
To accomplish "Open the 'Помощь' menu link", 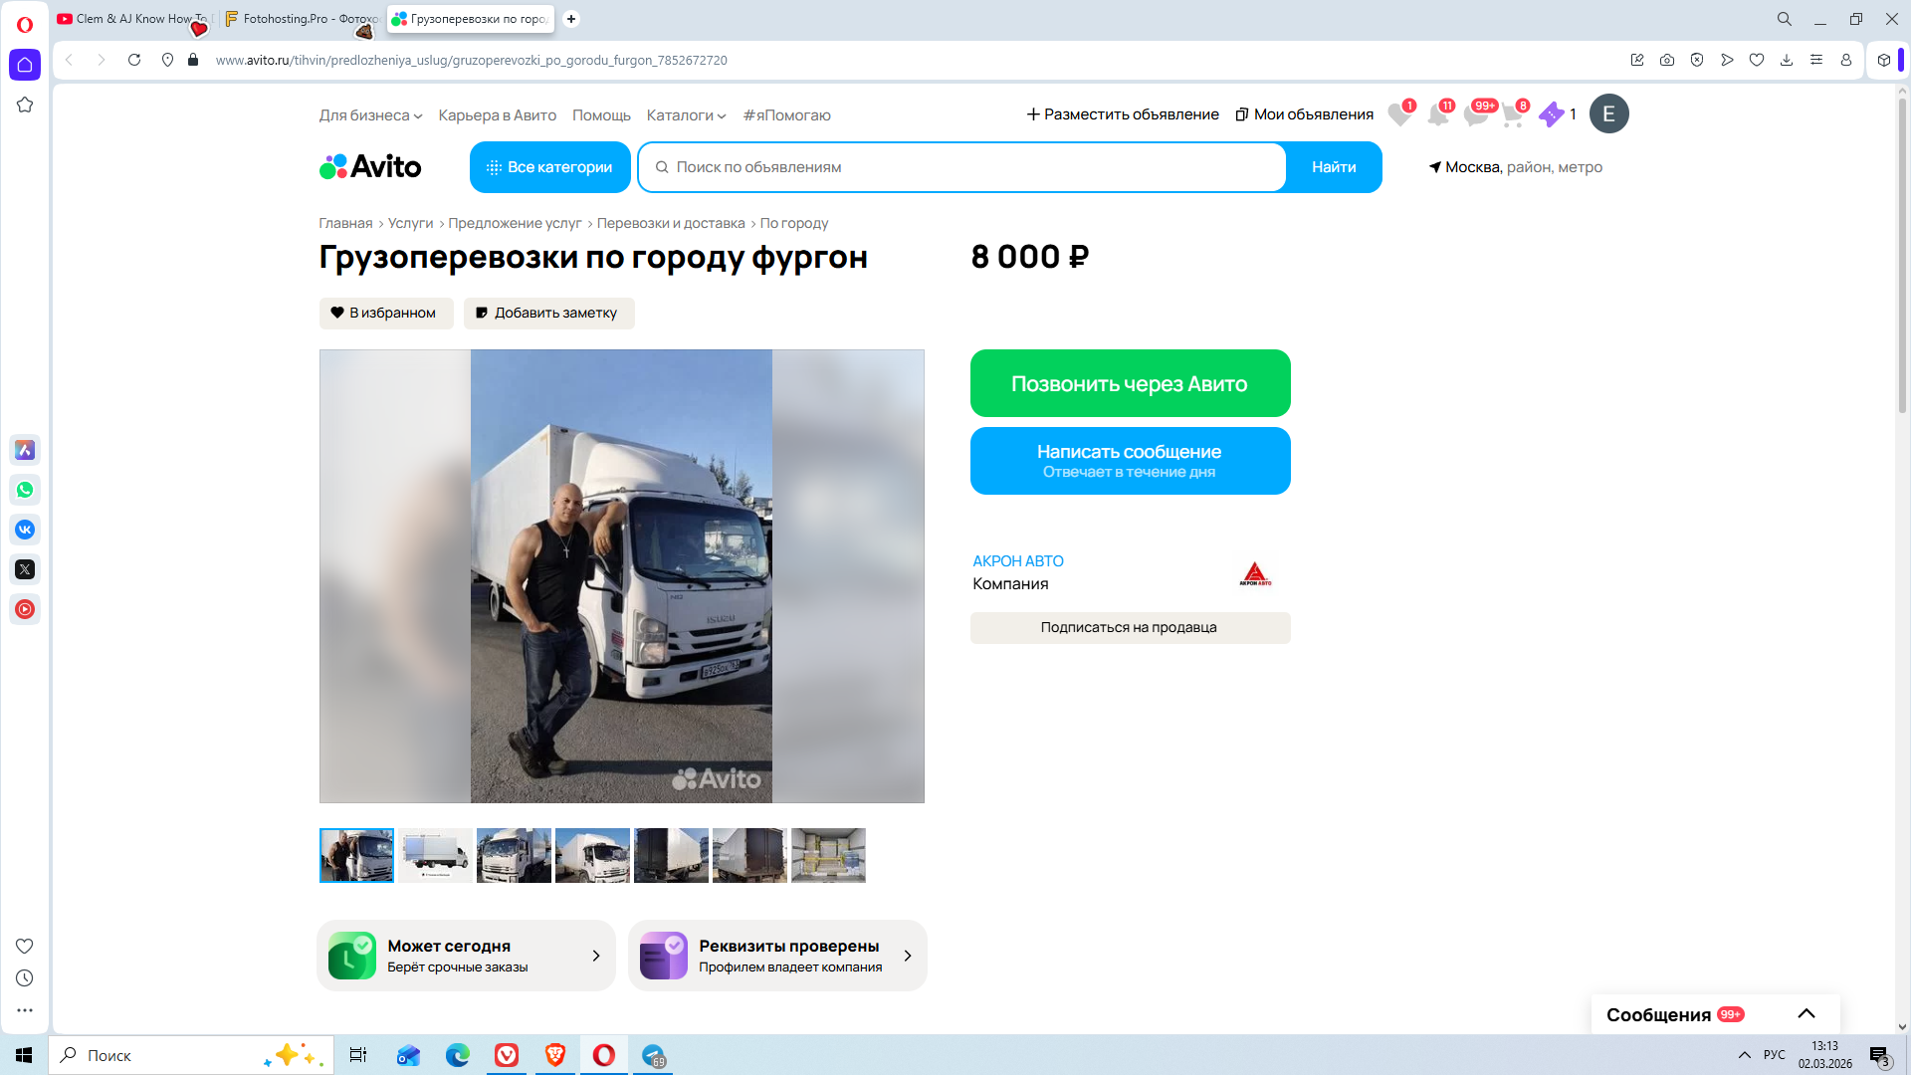I will (x=601, y=115).
